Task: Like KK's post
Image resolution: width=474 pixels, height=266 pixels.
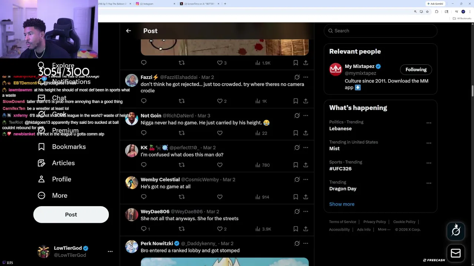Action: 220,165
